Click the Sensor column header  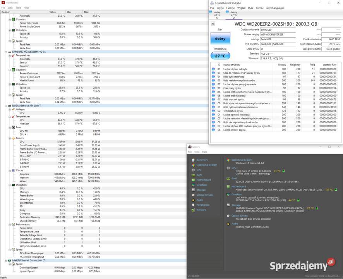24,12
